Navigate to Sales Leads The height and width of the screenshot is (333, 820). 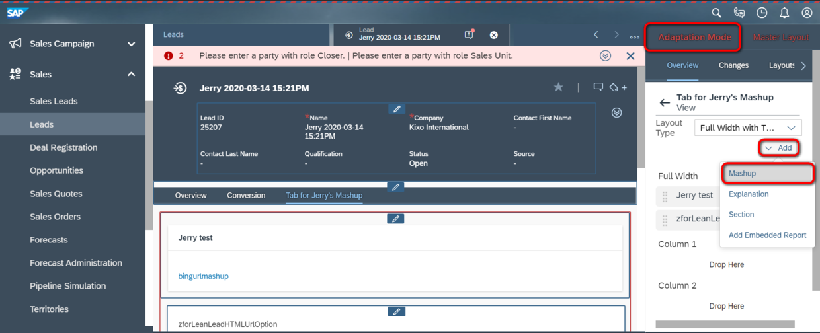[x=54, y=101]
